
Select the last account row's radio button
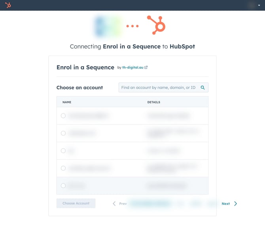point(63,185)
